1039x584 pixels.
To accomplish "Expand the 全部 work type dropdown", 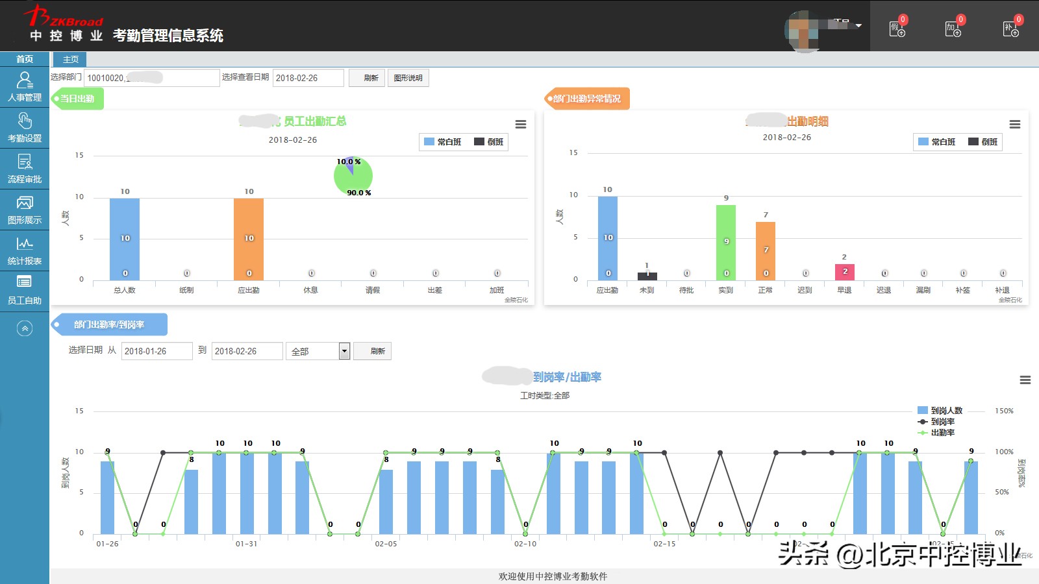I will coord(344,351).
